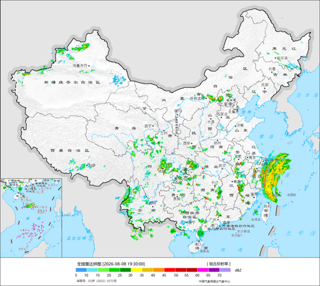Click the South China Sea inset map
320x286 pixels.
31,218
